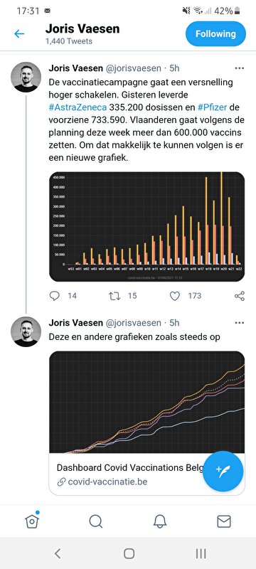Open the #AstraZeneca hashtag
This screenshot has width=256, height=569.
point(78,107)
